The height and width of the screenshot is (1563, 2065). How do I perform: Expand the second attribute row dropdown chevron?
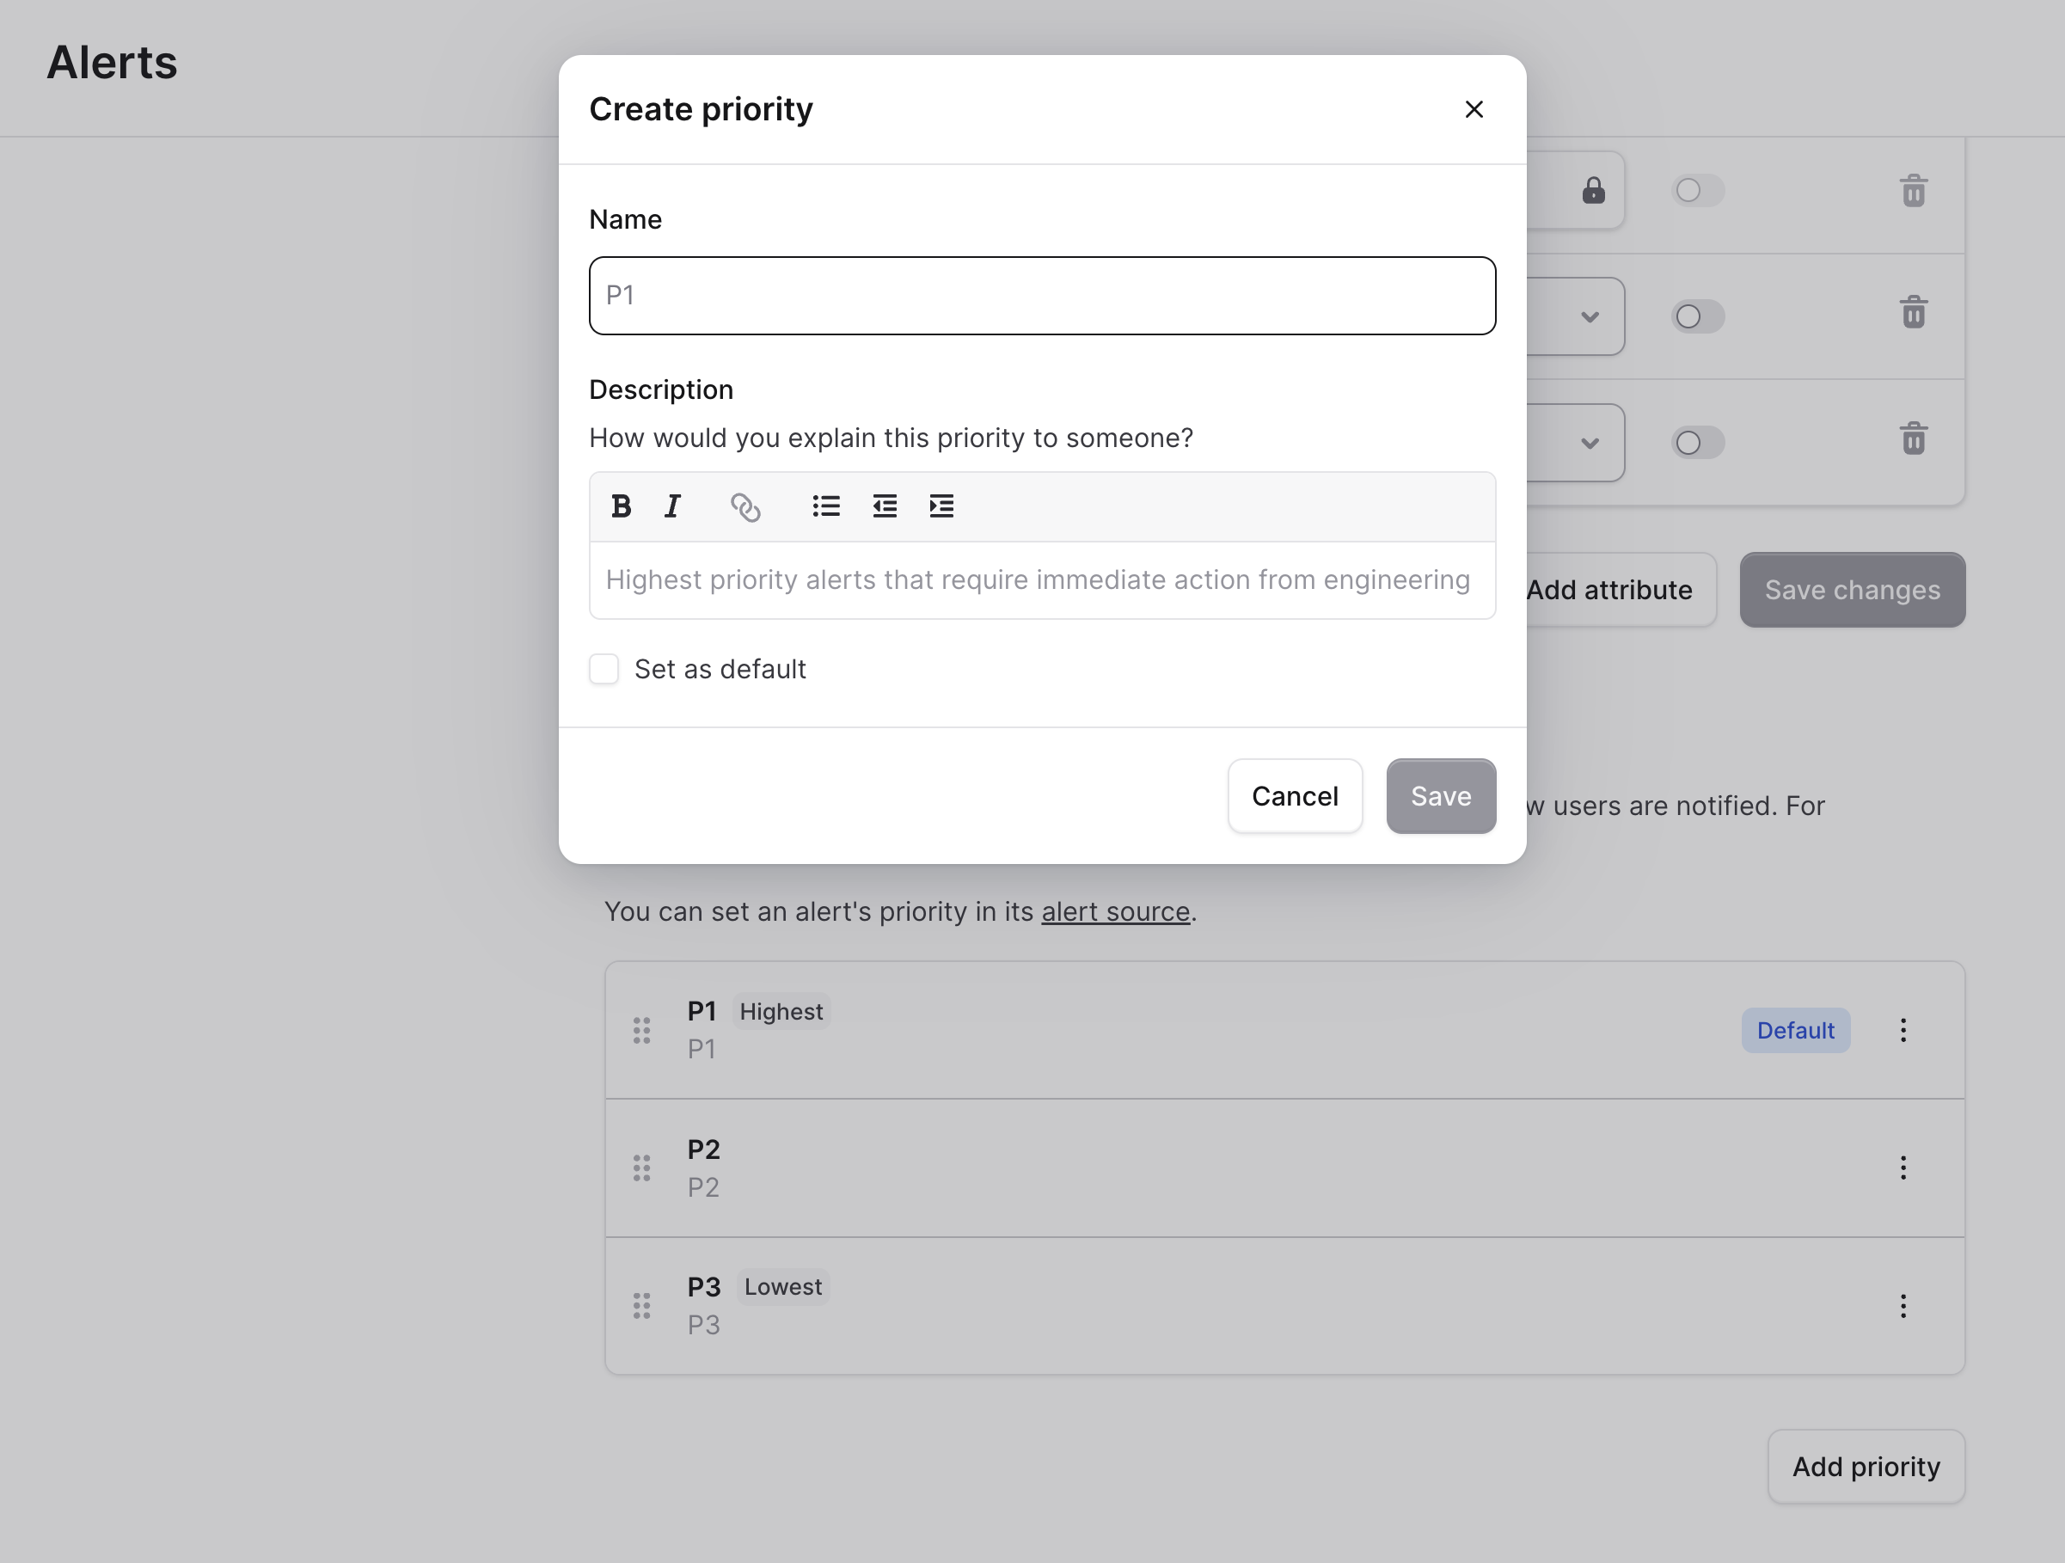1589,316
